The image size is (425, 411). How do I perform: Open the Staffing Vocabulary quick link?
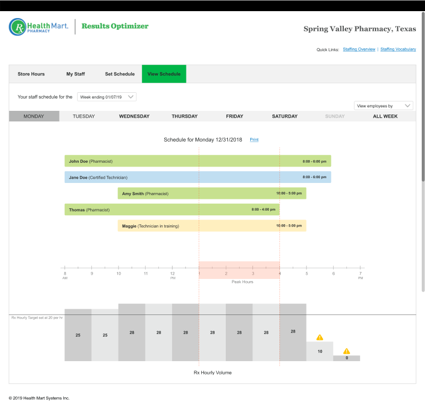click(398, 49)
